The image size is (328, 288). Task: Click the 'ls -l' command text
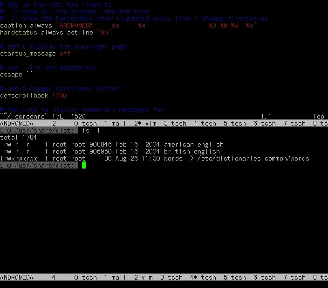tap(91, 130)
